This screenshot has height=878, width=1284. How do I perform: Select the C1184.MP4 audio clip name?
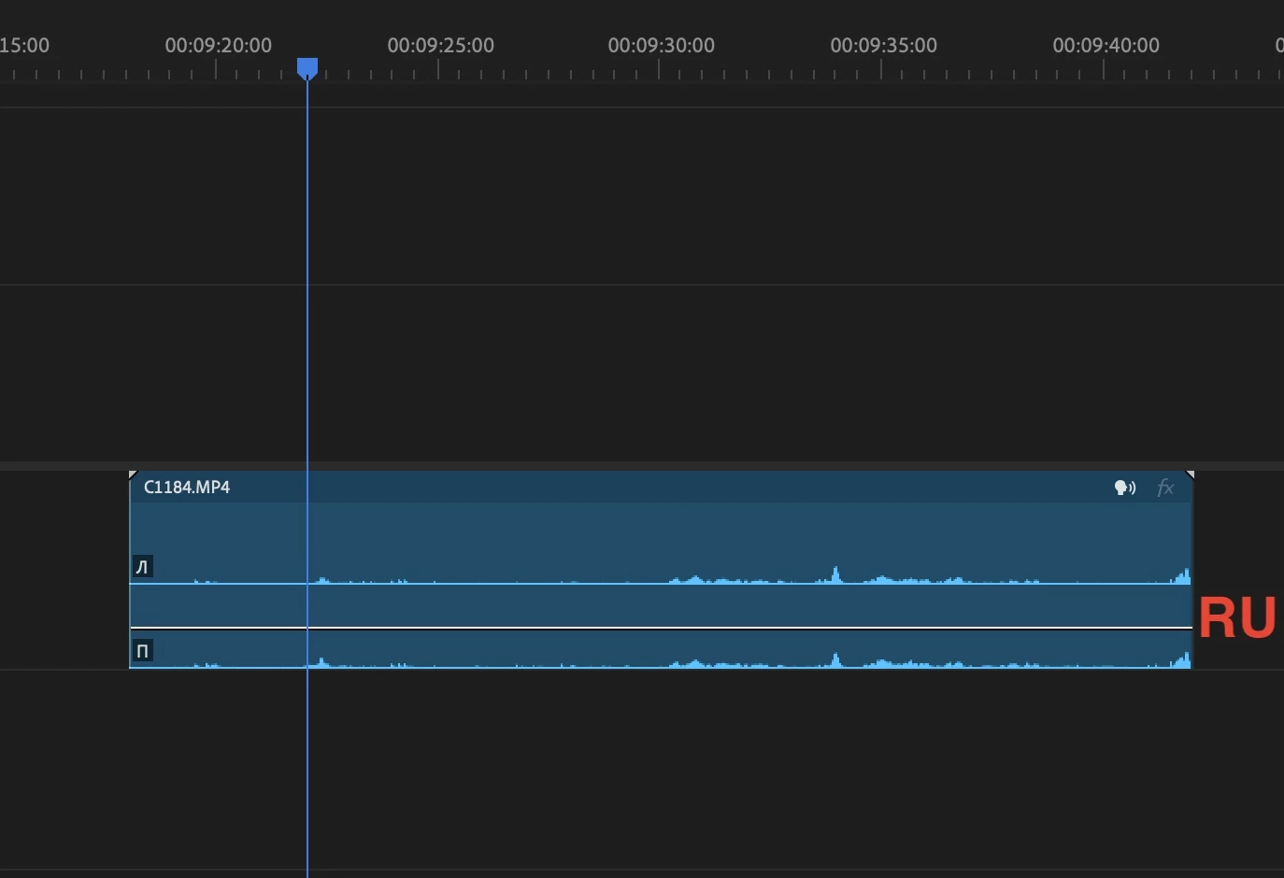187,487
